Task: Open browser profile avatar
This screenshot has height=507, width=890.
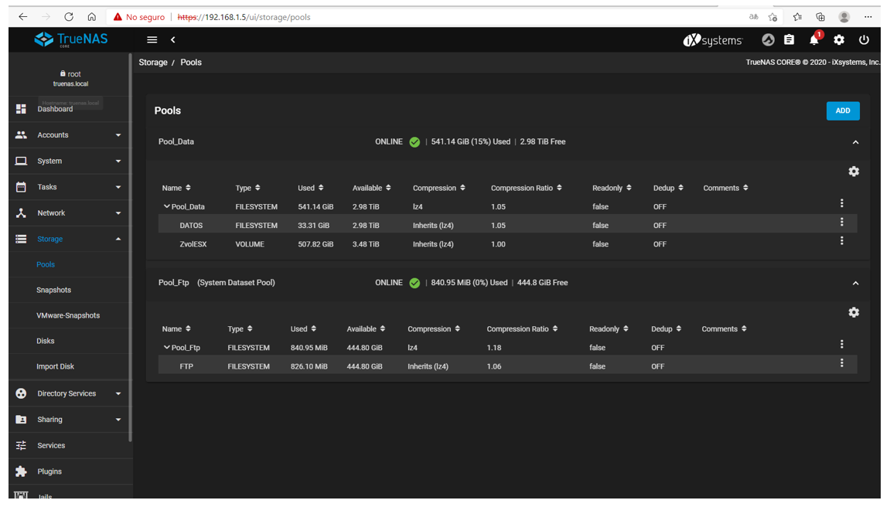Action: point(844,17)
